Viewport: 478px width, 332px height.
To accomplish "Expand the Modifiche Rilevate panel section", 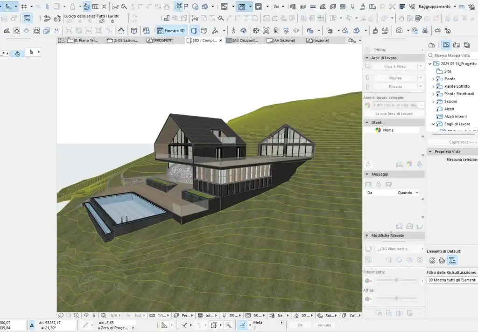I will [367, 235].
